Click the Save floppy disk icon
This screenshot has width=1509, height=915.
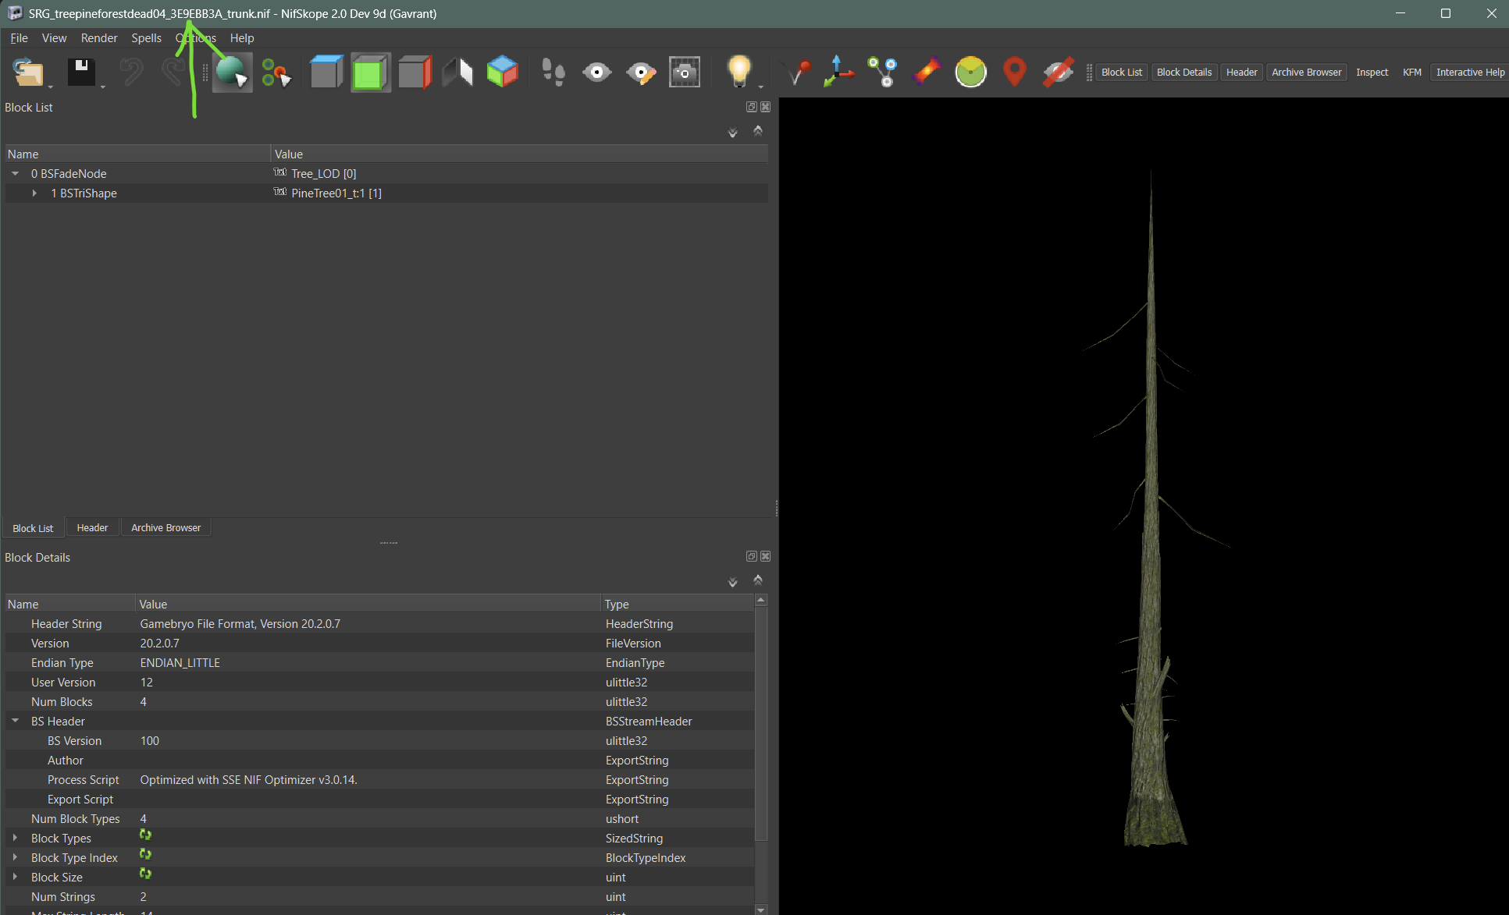pos(81,73)
